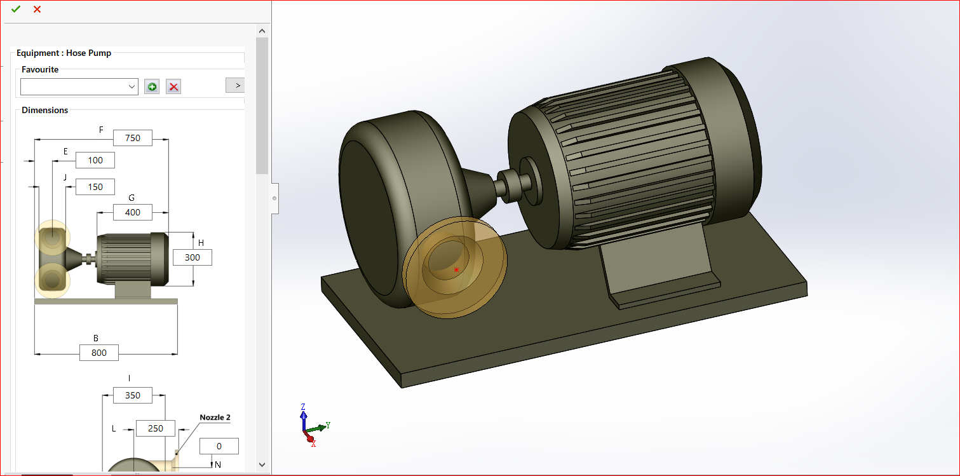The width and height of the screenshot is (960, 476).
Task: Edit dimension B value 800
Action: point(99,353)
